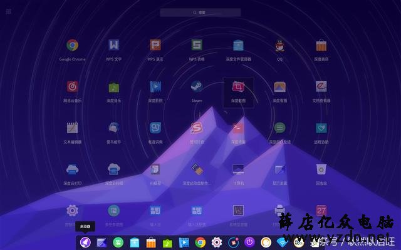This screenshot has height=250, width=401.
Task: Launch WPS 文字 word processor
Action: click(114, 46)
